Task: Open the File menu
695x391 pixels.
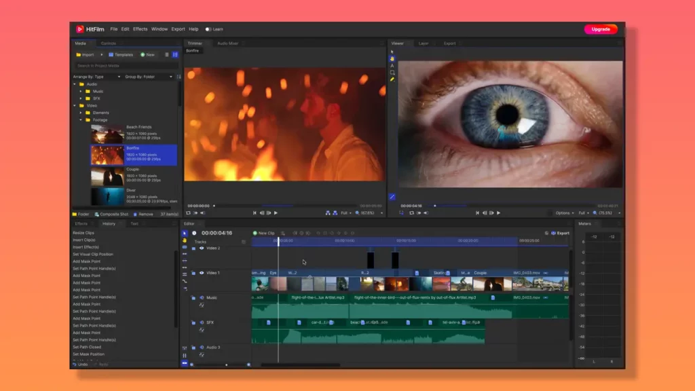Action: click(114, 29)
